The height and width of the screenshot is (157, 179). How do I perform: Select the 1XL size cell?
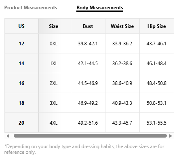pyautogui.click(x=53, y=63)
